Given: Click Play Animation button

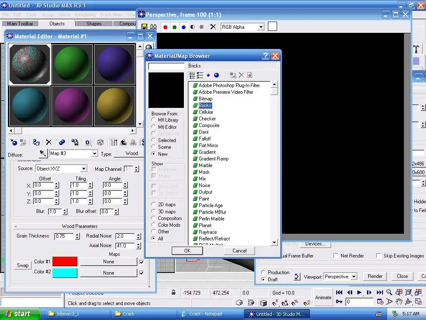Looking at the screenshot, I should [359, 292].
